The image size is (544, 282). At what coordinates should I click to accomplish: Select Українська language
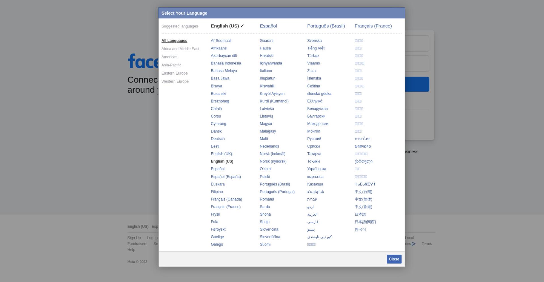pyautogui.click(x=316, y=169)
